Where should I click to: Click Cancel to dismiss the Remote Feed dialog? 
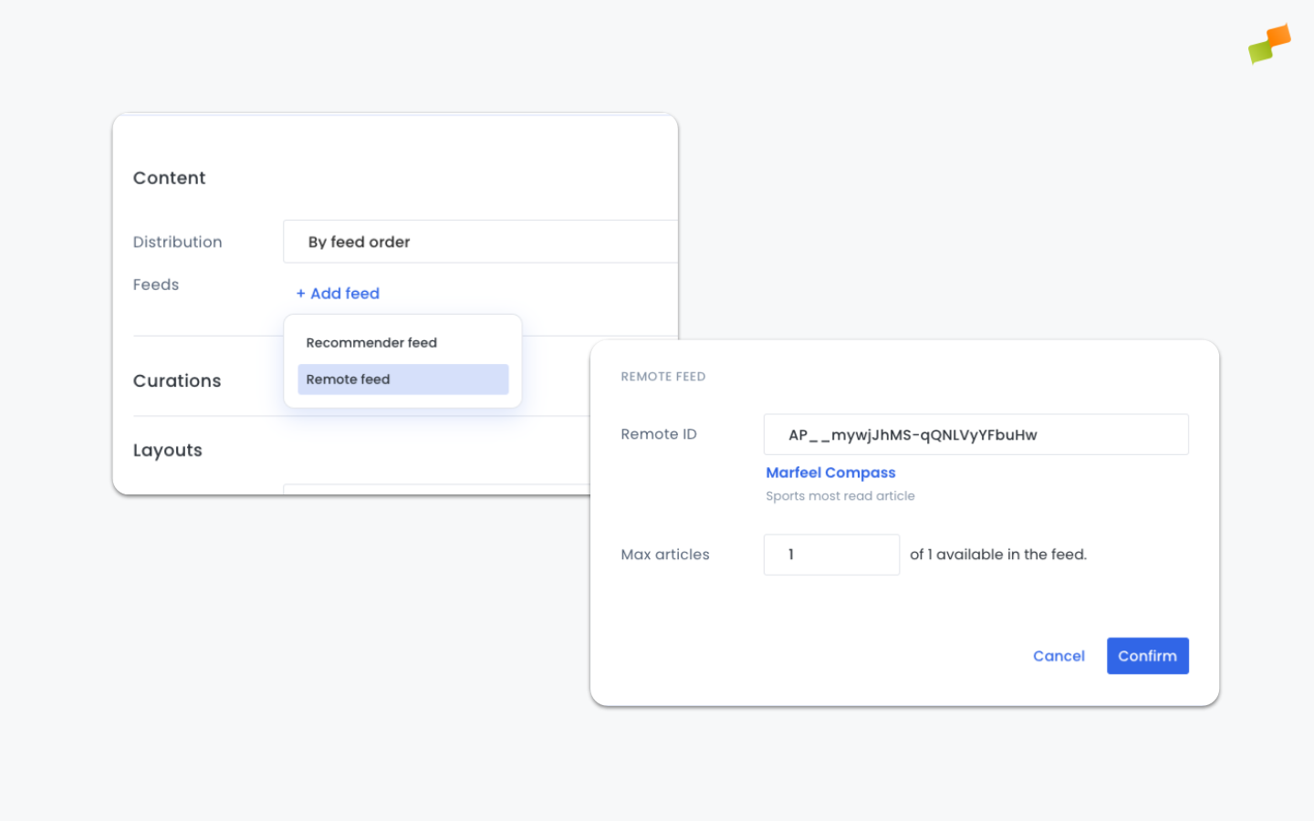tap(1058, 656)
